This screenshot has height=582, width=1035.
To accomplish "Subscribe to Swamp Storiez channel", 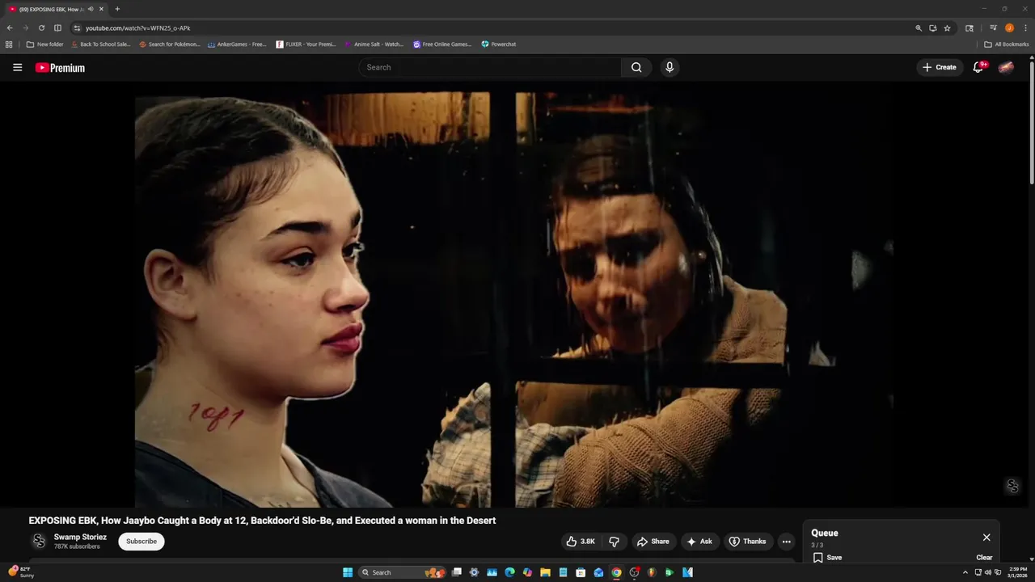I will pyautogui.click(x=142, y=542).
